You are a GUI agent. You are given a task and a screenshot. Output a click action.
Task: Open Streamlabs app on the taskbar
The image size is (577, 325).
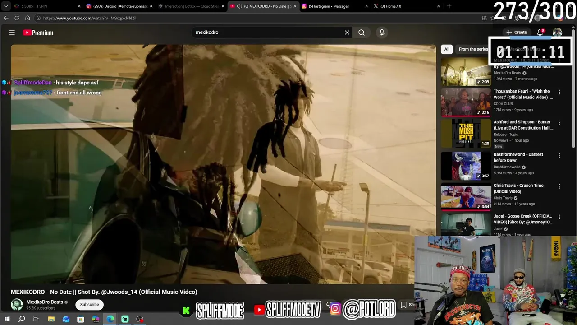tap(125, 319)
